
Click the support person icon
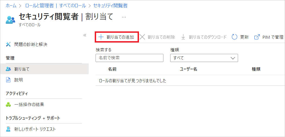coord(8,129)
